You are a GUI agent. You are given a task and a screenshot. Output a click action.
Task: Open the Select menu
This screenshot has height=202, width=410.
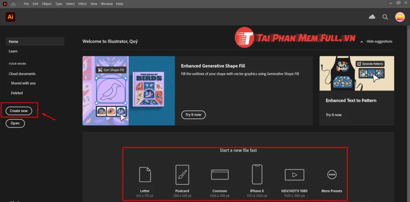pos(70,4)
